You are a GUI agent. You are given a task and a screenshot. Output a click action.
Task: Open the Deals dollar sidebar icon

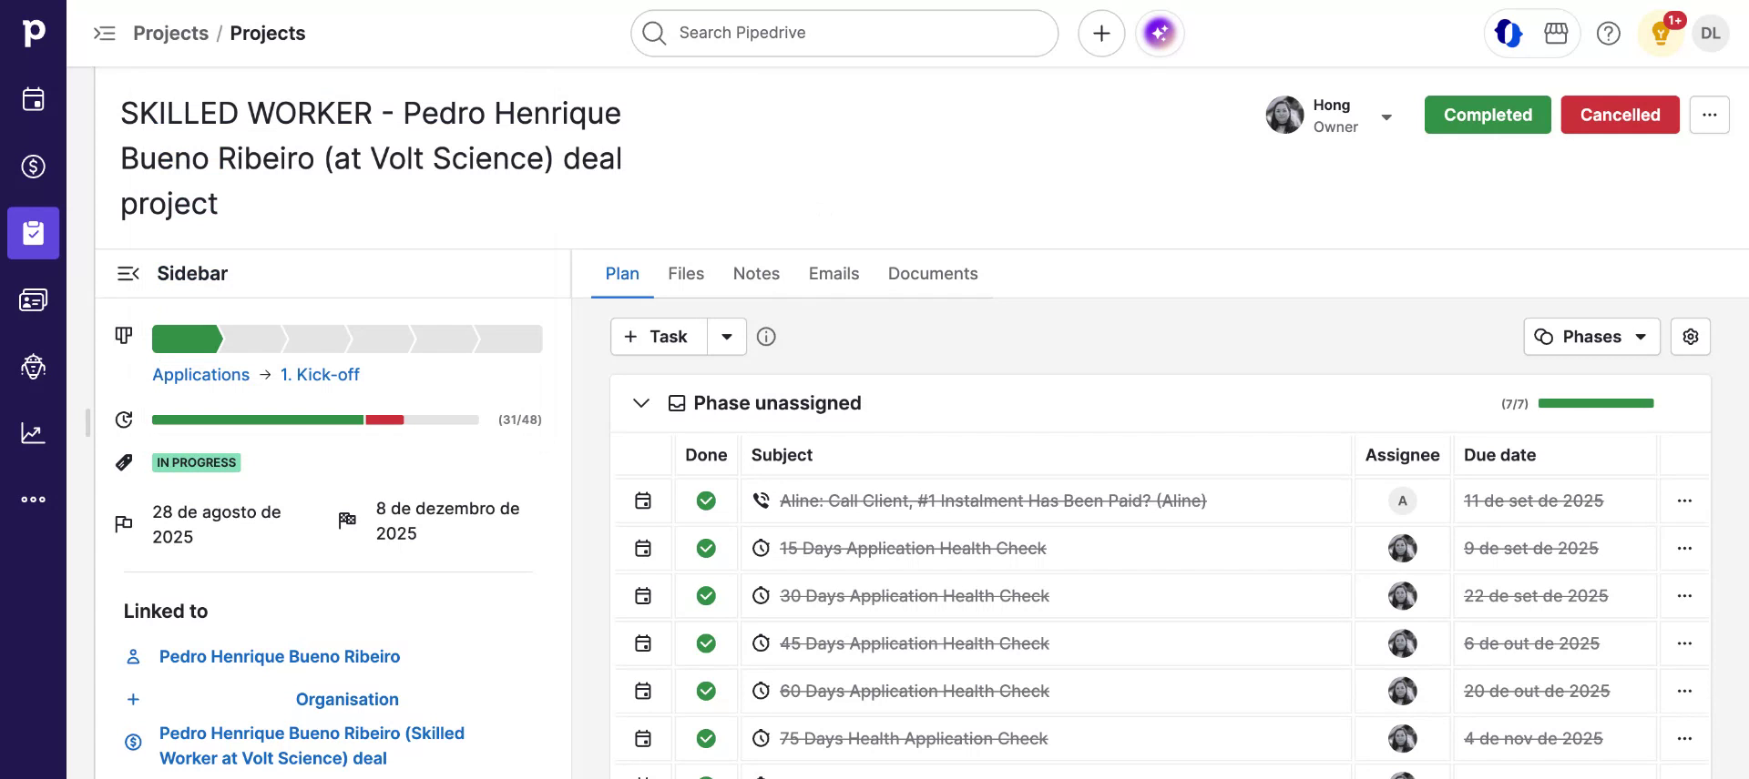(33, 167)
